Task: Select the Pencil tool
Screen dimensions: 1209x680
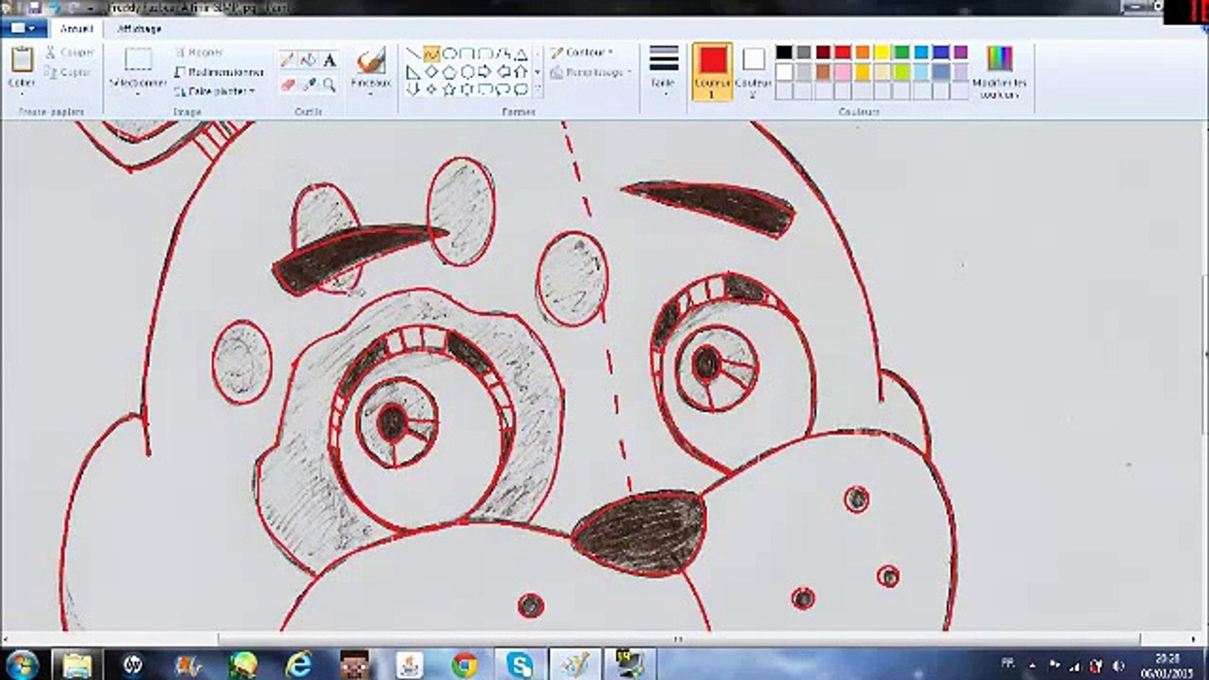Action: point(287,60)
